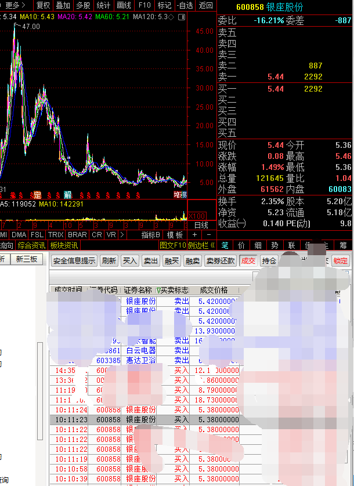Viewport: 354px width, 486px height.
Task: Click the left panel vertical scrollbar
Action: [39, 390]
